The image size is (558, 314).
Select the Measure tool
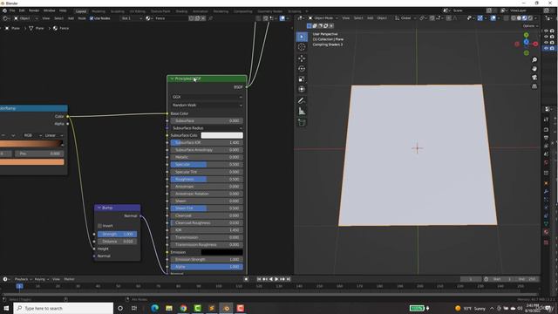coord(302,112)
